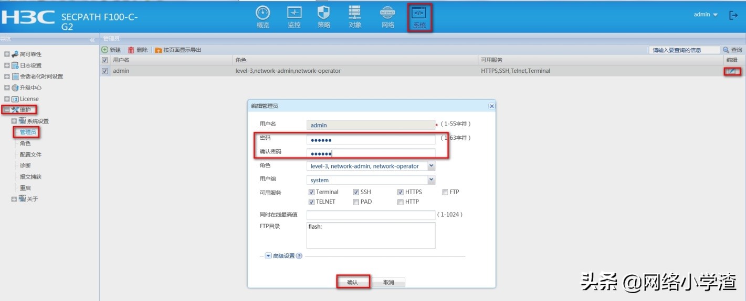Collapse the navigation panel with the double-arrow icon
746x301 pixels.
tap(92, 39)
